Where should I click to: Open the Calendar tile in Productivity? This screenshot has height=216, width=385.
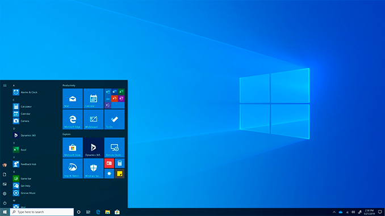93,99
